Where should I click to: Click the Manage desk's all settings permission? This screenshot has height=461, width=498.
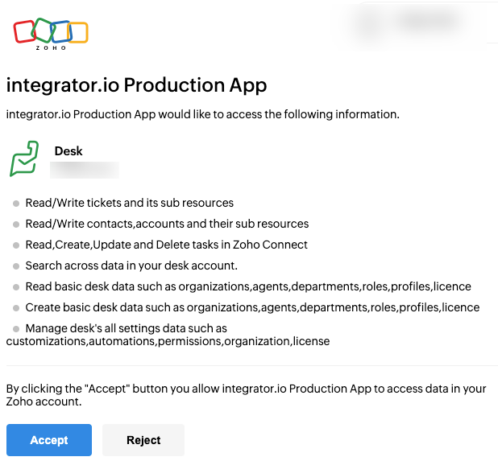[x=168, y=335]
